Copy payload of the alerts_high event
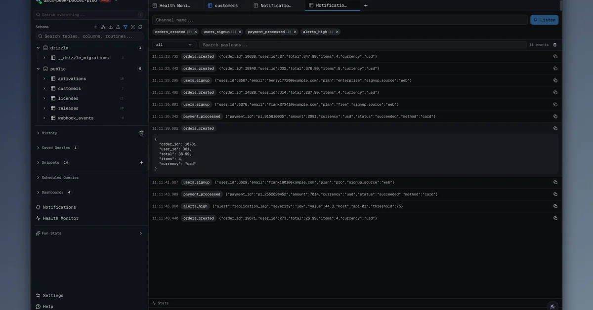 (555, 206)
